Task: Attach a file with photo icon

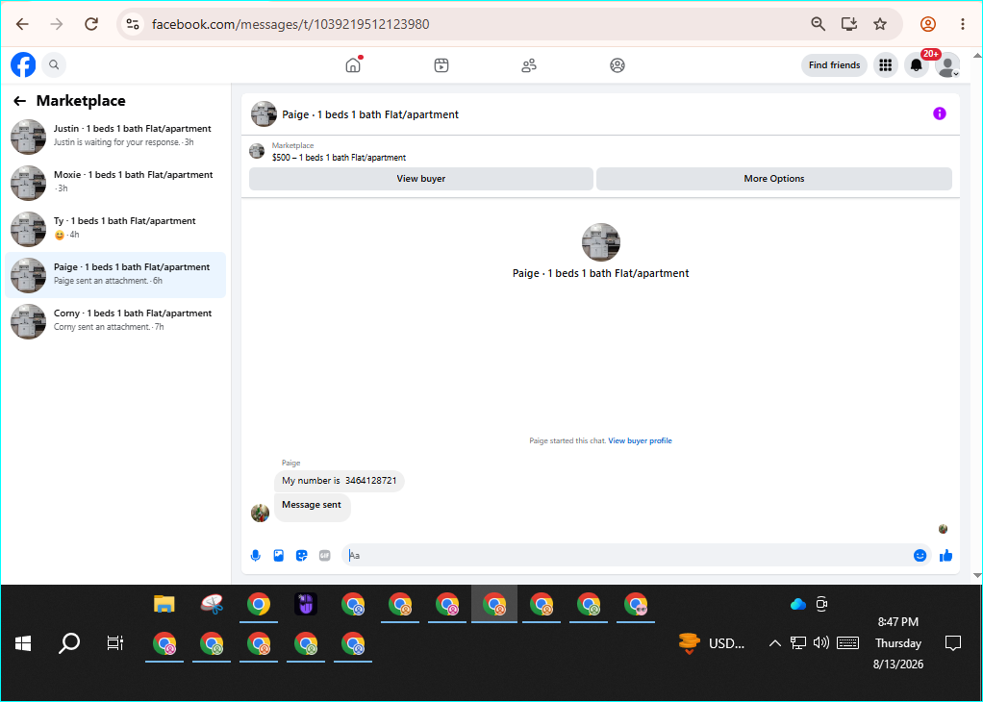Action: [x=278, y=555]
